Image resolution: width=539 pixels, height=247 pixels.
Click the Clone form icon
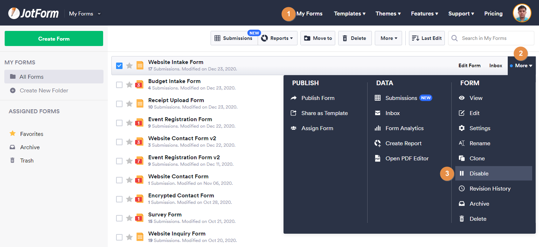tap(462, 159)
